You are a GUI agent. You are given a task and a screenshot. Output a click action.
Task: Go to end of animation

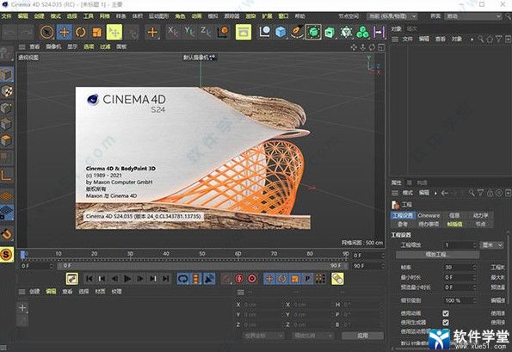click(x=166, y=279)
